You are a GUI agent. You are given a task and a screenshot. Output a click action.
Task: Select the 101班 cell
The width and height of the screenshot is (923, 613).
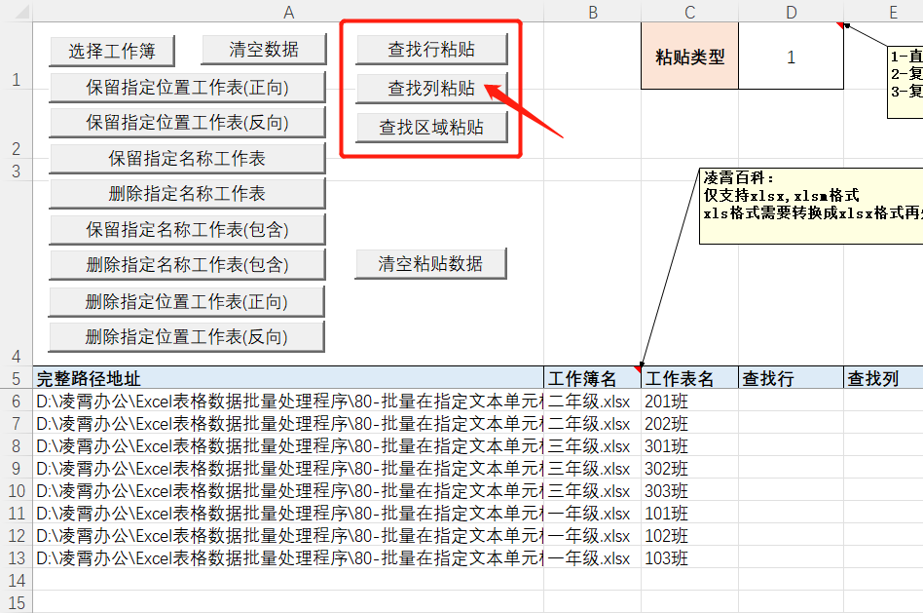[689, 513]
